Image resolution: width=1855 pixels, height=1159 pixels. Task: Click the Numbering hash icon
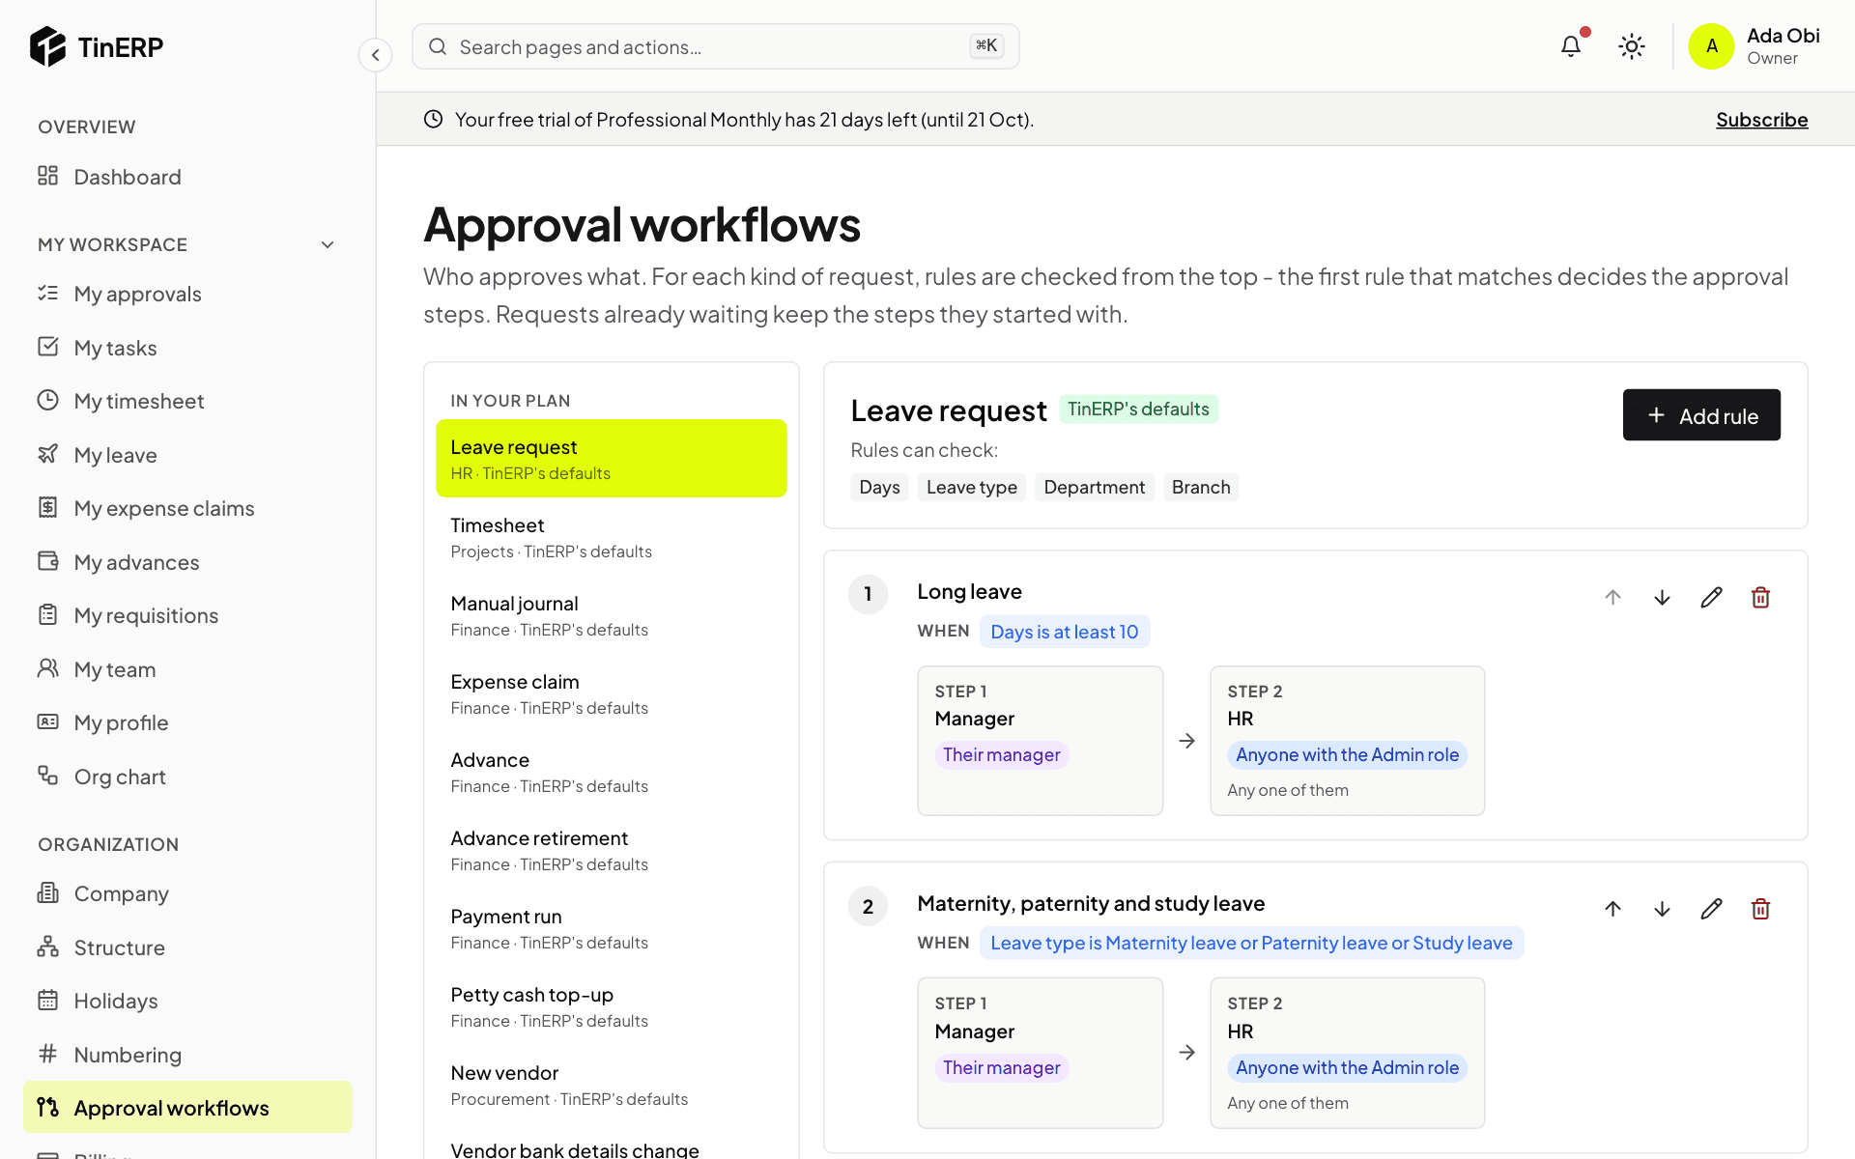point(47,1054)
